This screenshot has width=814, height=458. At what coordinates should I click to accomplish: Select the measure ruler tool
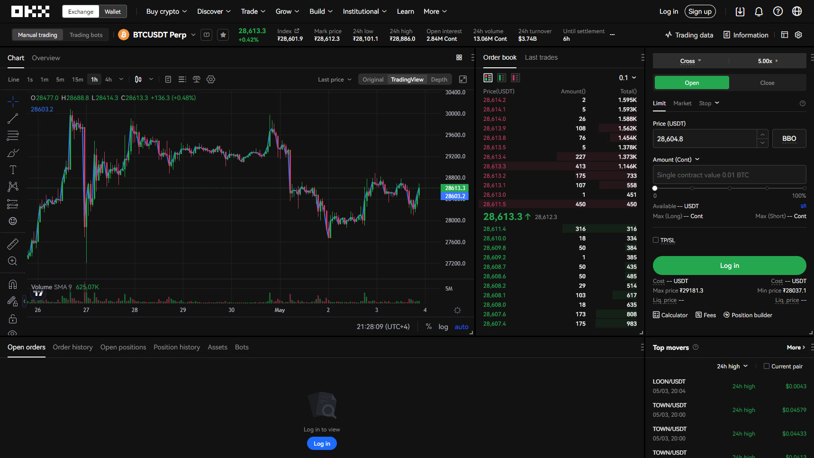(x=13, y=243)
